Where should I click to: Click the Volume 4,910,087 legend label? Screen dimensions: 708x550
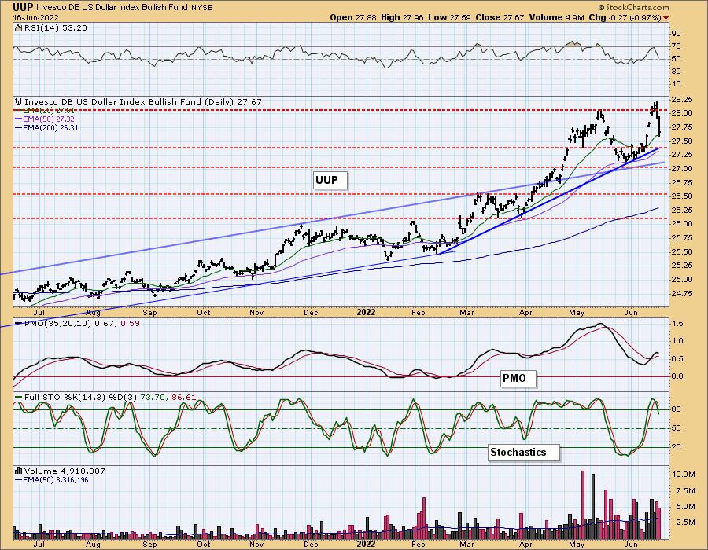[60, 471]
